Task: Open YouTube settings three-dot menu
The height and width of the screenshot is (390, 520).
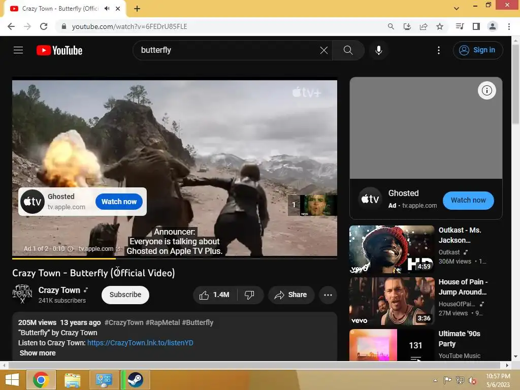Action: [438, 50]
